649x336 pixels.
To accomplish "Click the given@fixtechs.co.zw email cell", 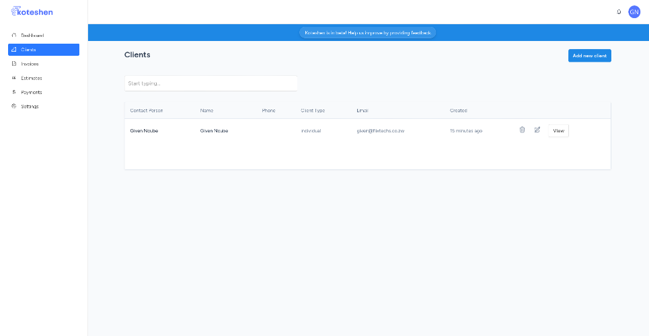I will (x=381, y=131).
